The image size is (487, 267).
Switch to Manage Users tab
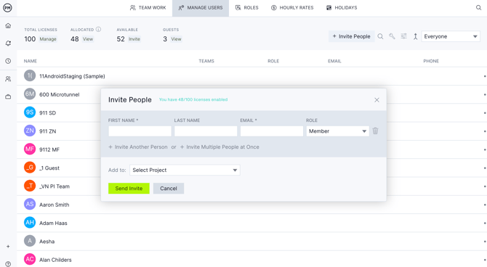pyautogui.click(x=201, y=8)
